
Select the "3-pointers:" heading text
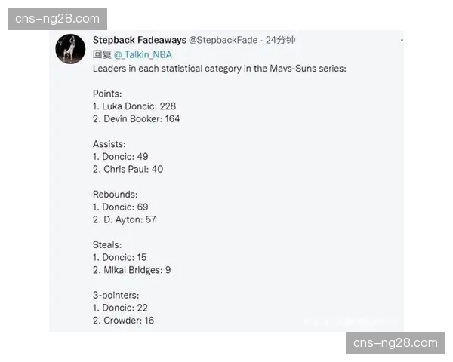(116, 295)
